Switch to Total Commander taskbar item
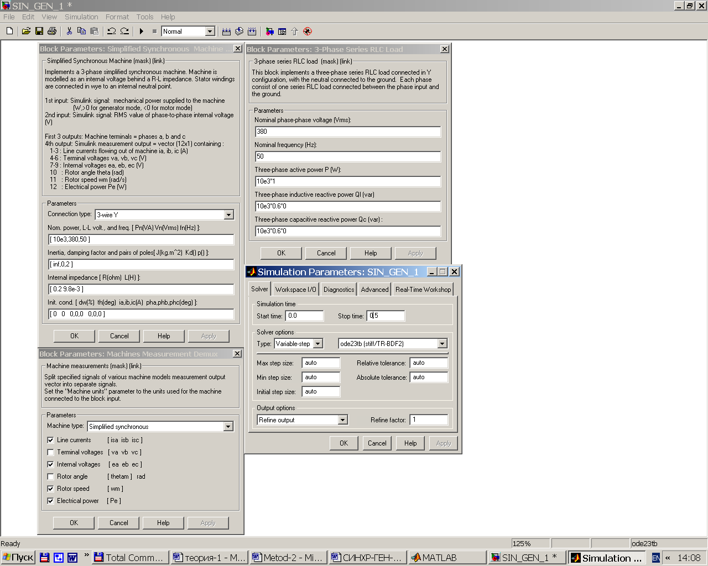Image resolution: width=708 pixels, height=566 pixels. 129,558
